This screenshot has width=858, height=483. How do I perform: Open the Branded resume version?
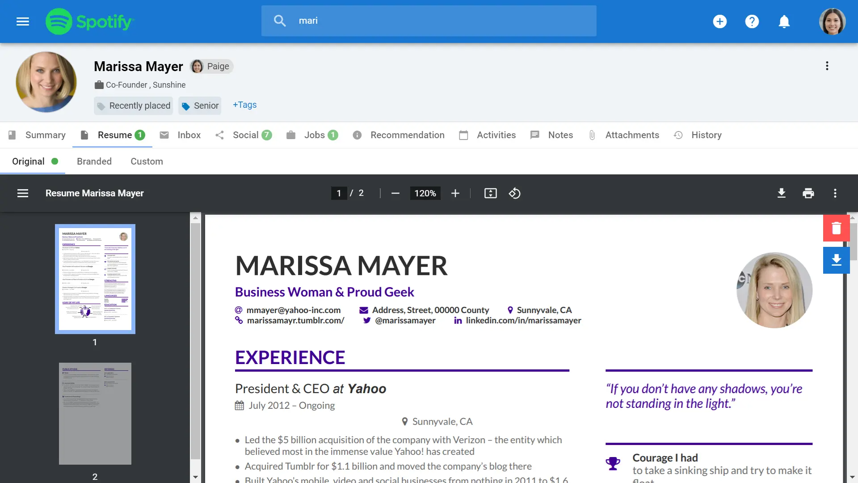tap(94, 161)
